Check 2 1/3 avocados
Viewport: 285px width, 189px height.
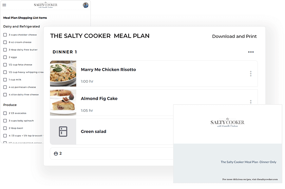pyautogui.click(x=5, y=113)
